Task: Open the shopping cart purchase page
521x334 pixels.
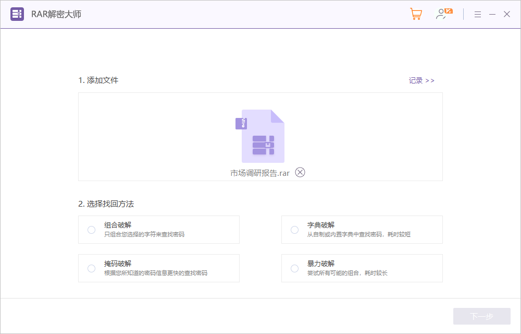Action: 416,14
